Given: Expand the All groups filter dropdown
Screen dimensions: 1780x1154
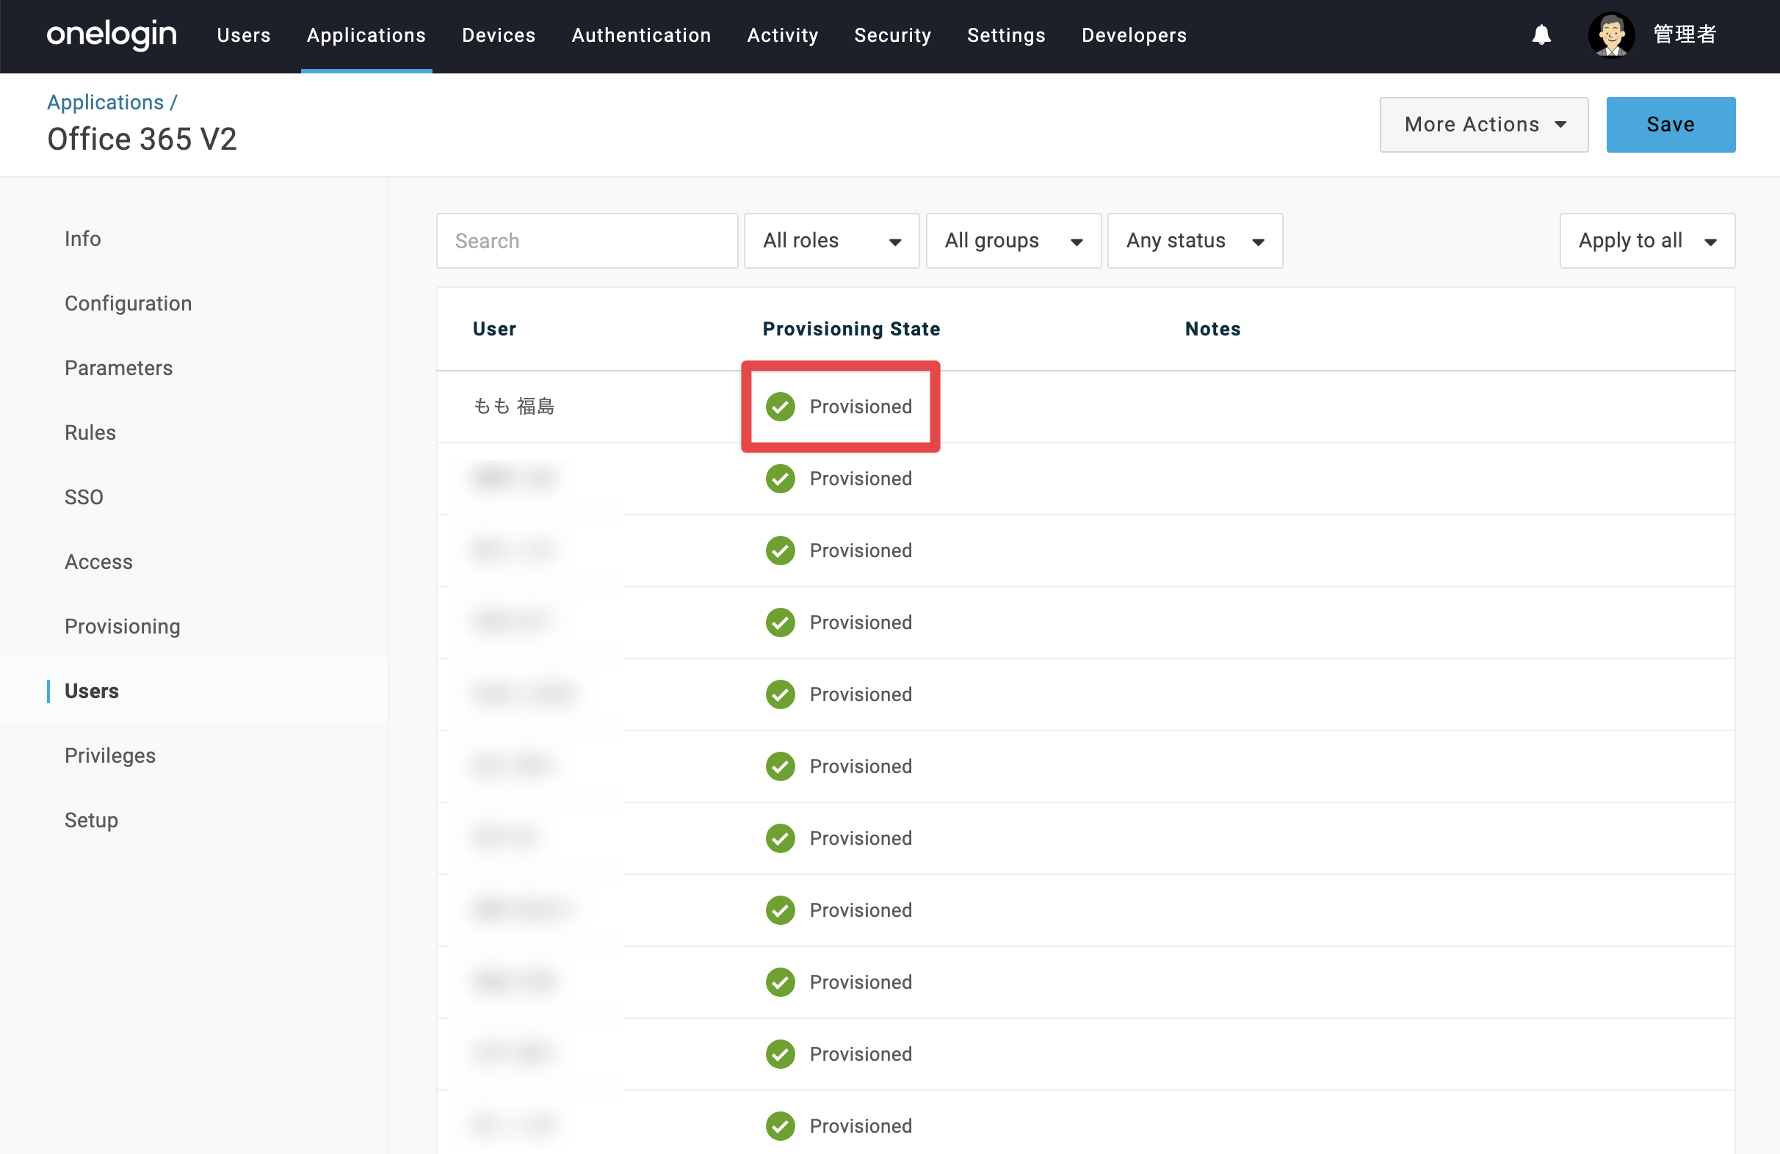Looking at the screenshot, I should click(1013, 241).
